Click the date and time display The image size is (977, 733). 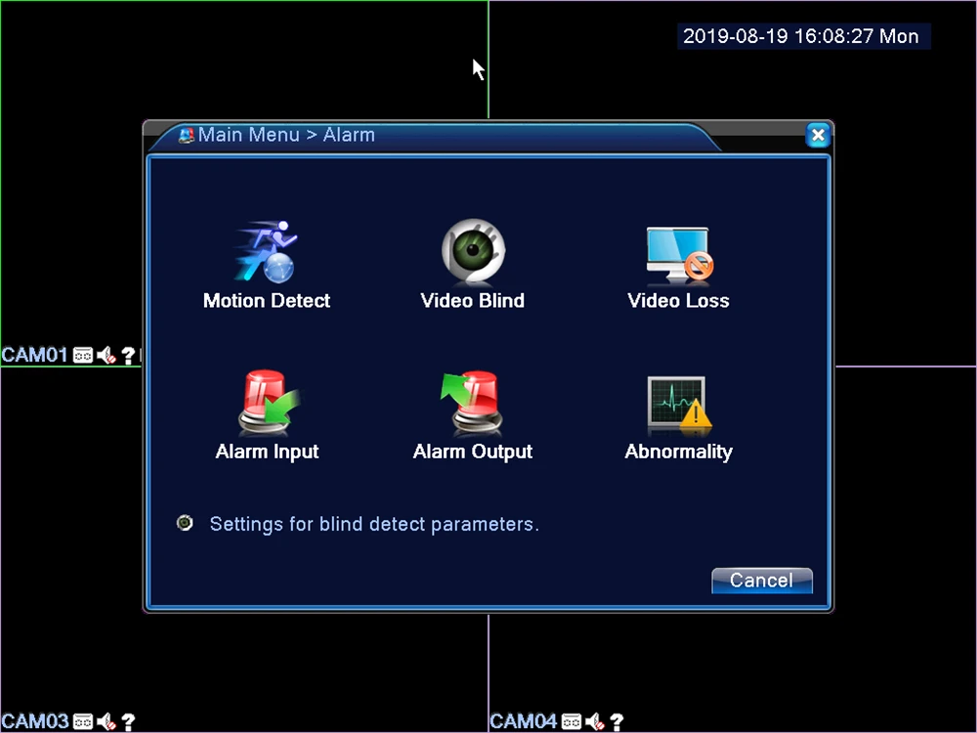(802, 36)
